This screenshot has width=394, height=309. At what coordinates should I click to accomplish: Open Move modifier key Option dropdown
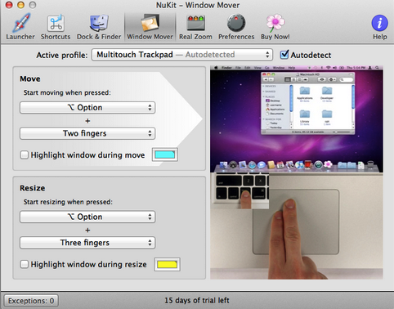[x=87, y=107]
